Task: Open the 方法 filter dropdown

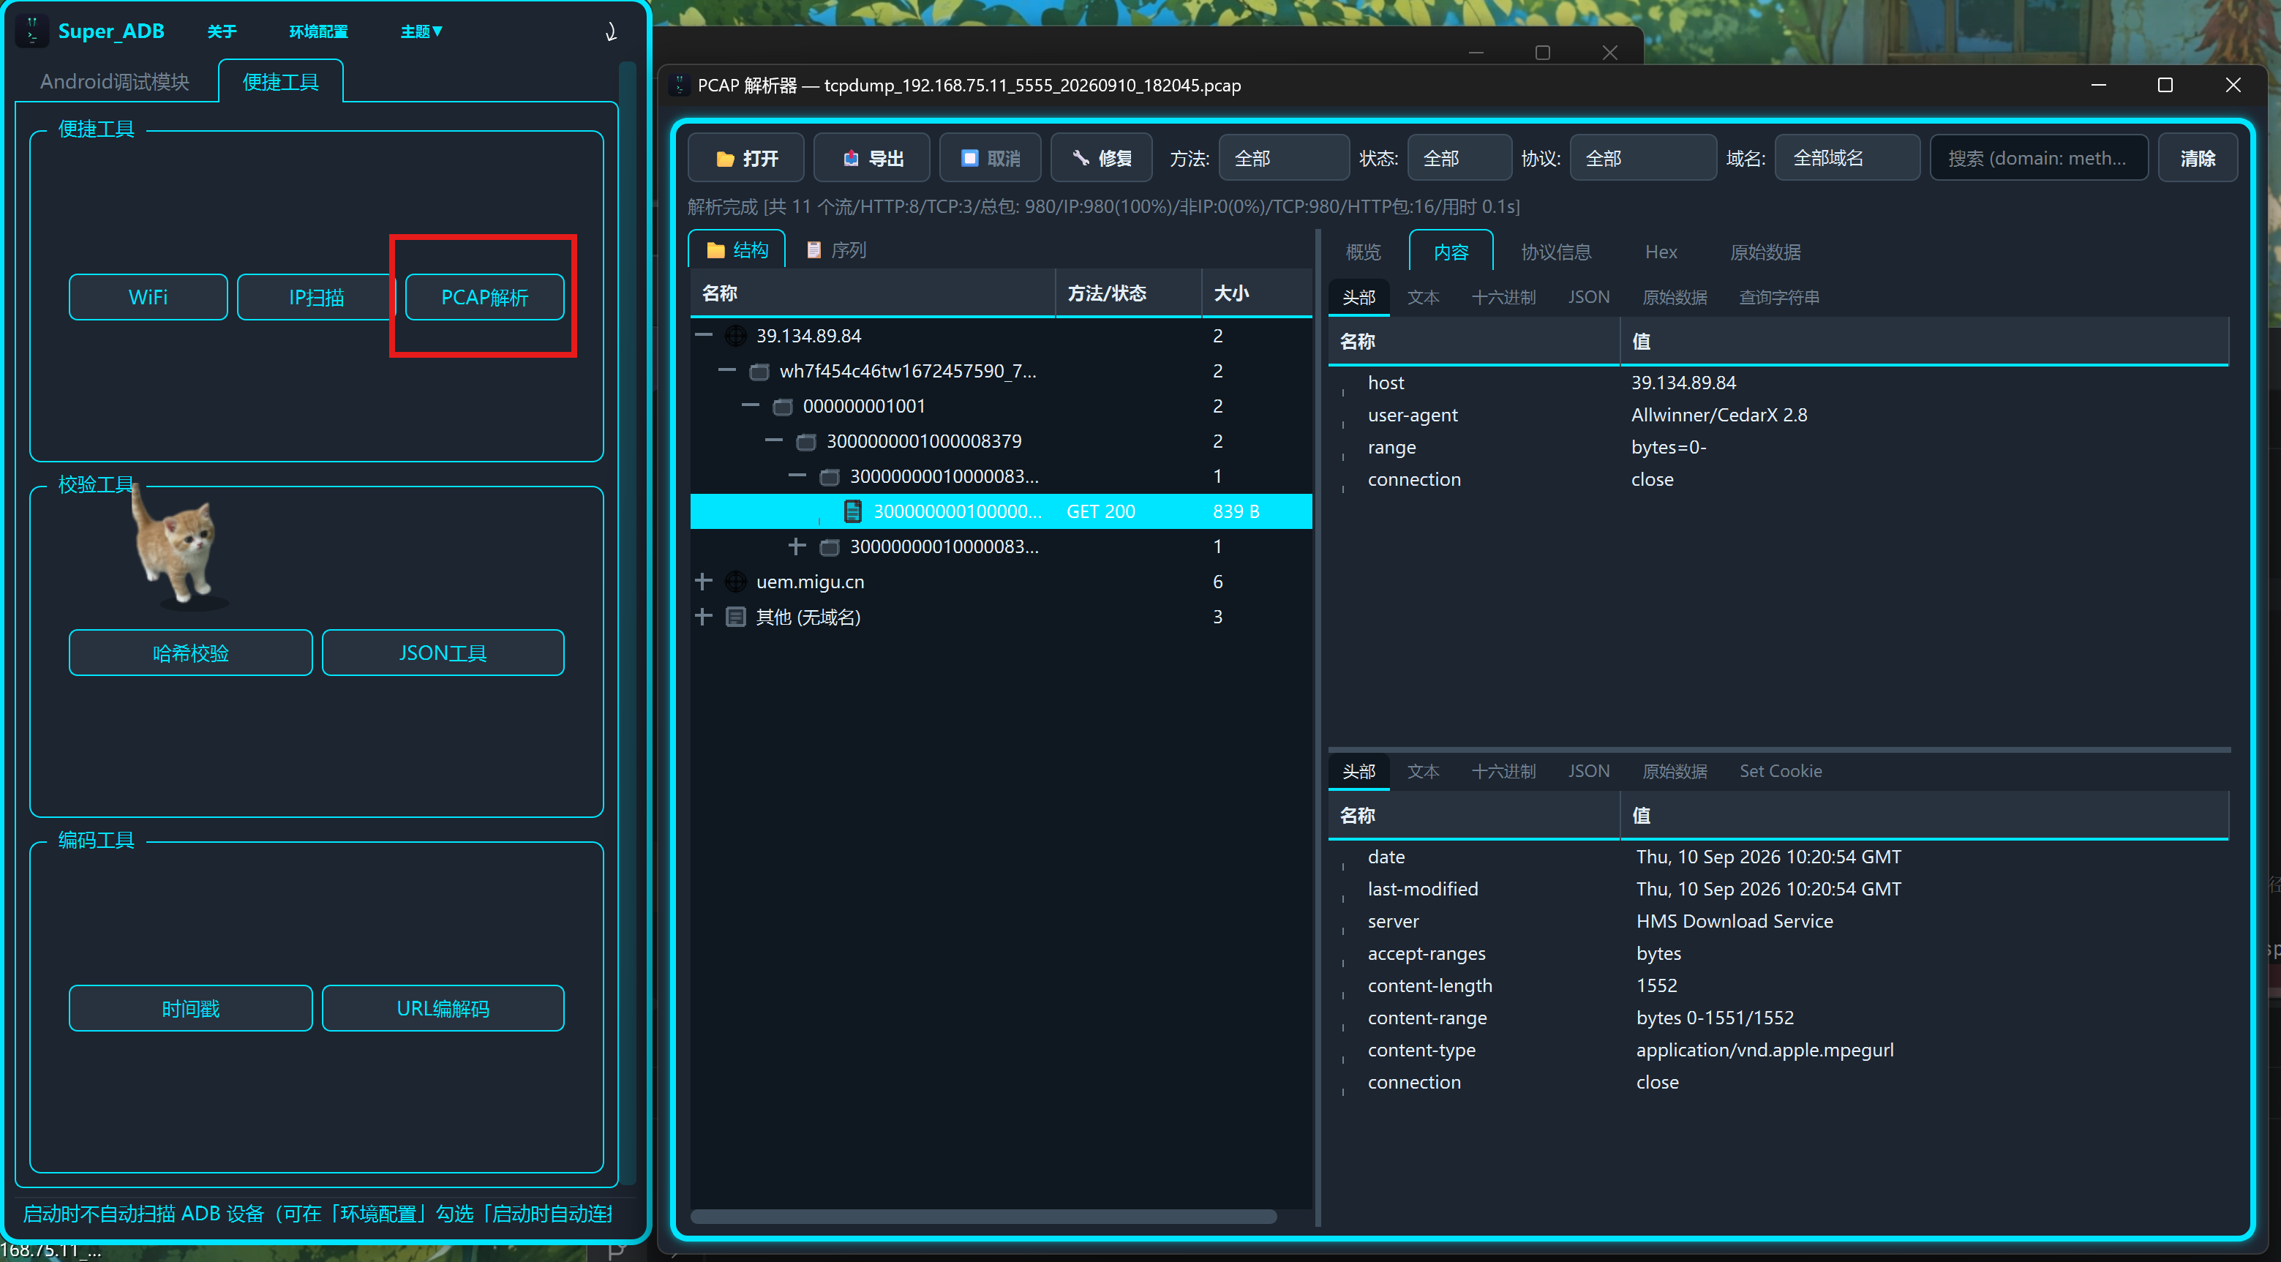Action: click(x=1284, y=157)
